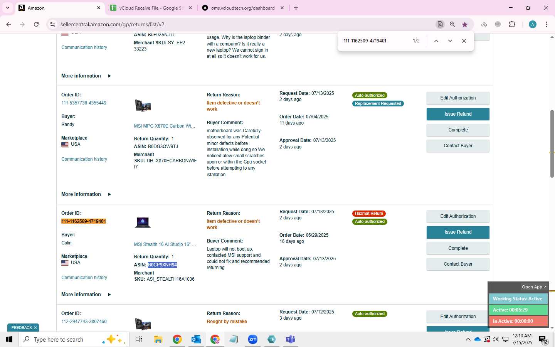This screenshot has width=555, height=347.
Task: Open Communication history for buyer Randy
Action: [84, 159]
